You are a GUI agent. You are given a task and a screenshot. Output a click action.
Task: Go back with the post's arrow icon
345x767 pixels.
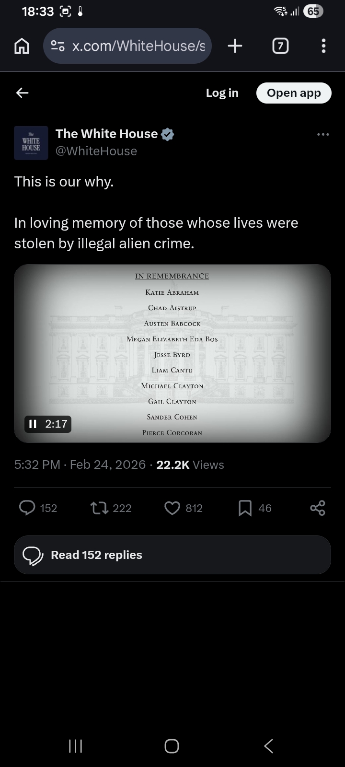click(23, 93)
